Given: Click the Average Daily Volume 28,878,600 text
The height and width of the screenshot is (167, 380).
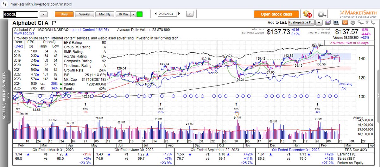Looking at the screenshot, I should click(x=143, y=29).
